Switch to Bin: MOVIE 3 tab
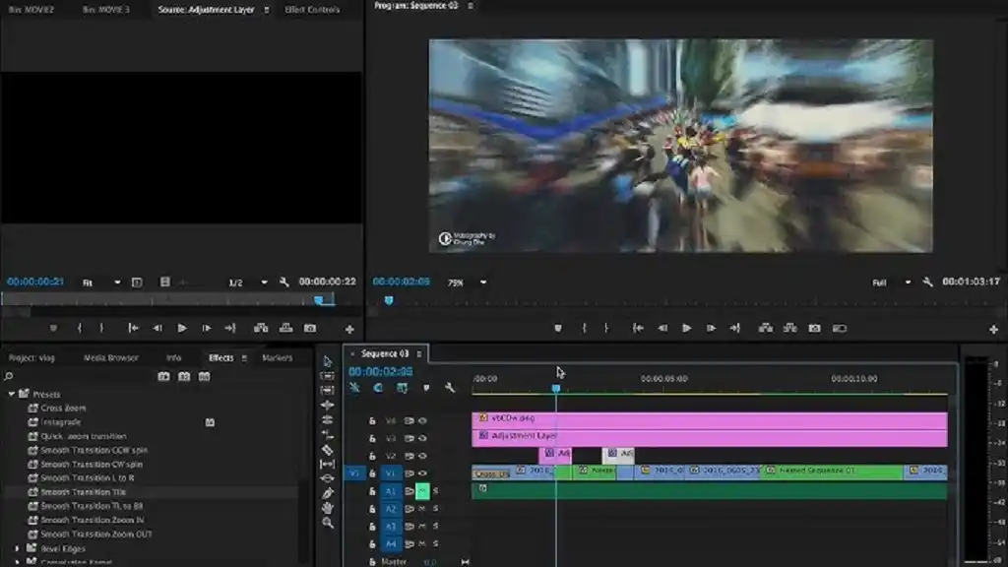 [106, 10]
